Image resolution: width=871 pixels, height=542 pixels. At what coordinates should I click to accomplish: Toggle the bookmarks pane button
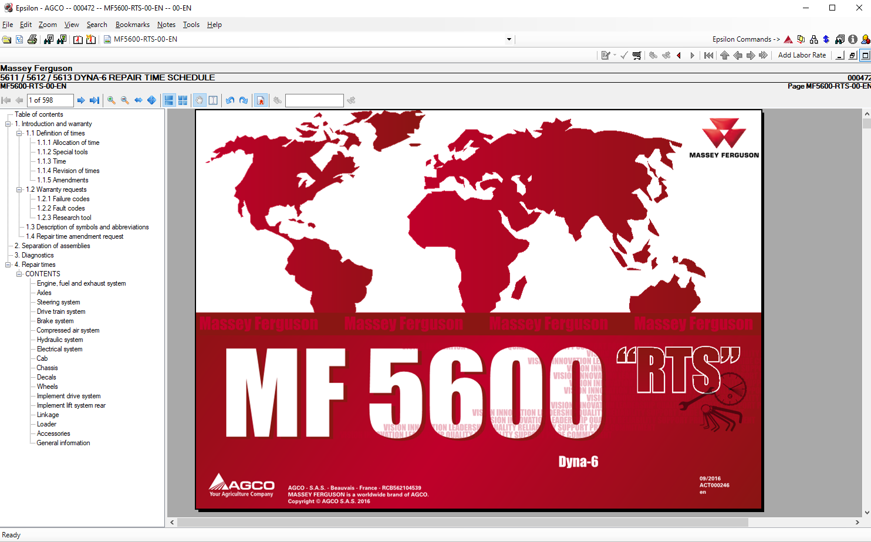(x=261, y=100)
